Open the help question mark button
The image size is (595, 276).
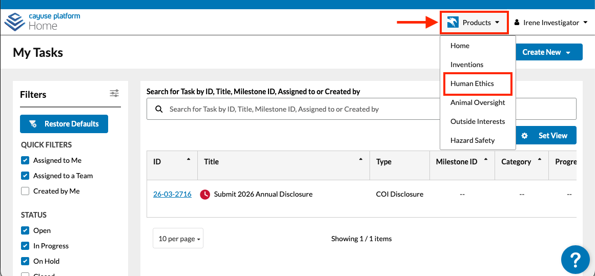pyautogui.click(x=575, y=259)
